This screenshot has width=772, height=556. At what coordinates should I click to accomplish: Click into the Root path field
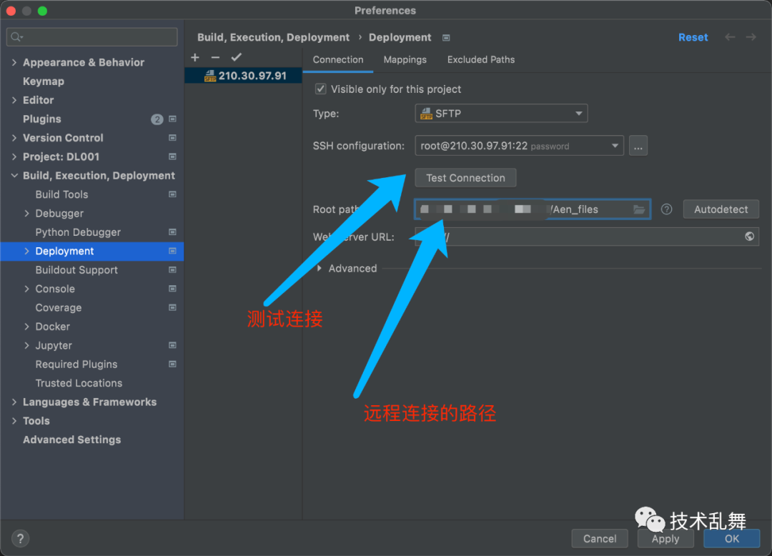(x=532, y=209)
